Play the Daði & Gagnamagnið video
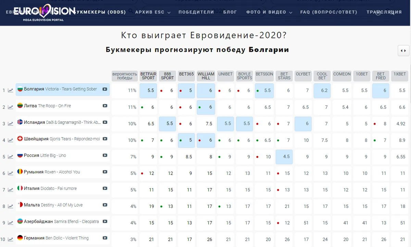 click(x=105, y=122)
